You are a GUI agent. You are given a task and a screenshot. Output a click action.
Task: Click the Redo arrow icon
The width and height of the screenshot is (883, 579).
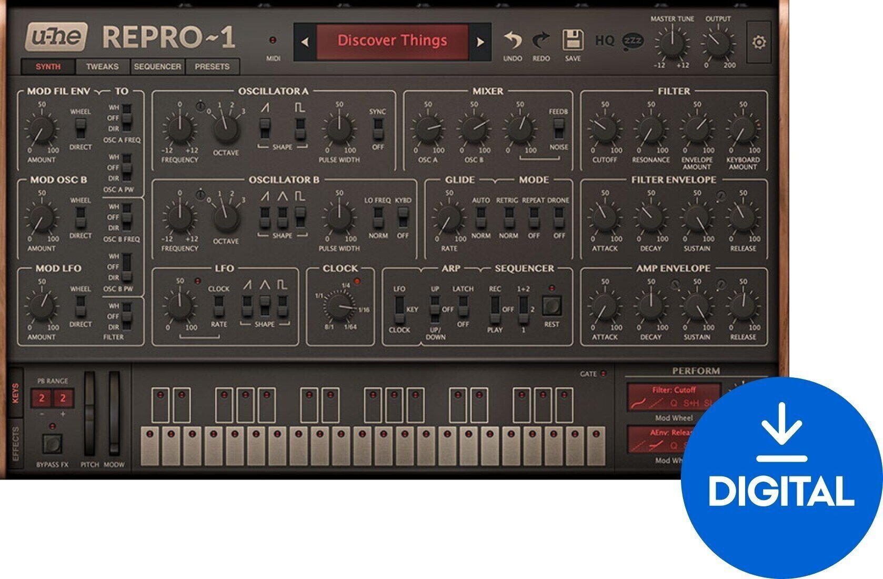[x=541, y=41]
